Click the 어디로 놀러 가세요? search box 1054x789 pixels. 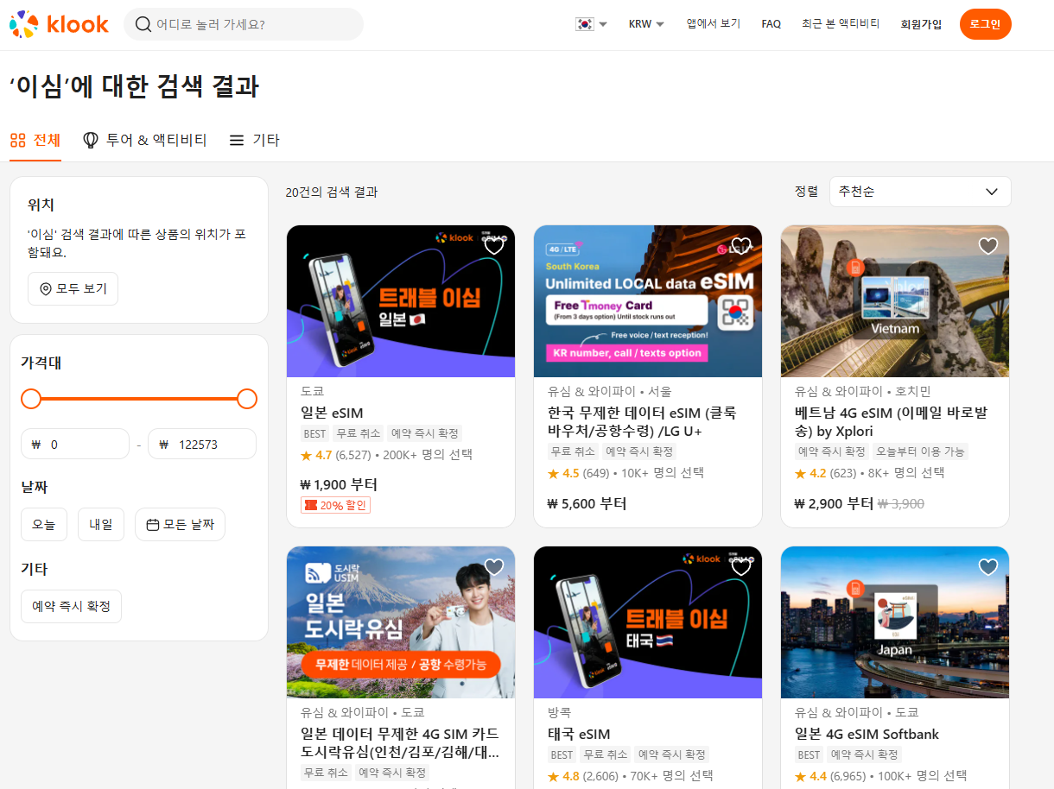(244, 24)
